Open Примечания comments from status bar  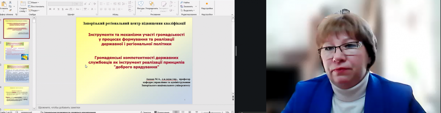tap(162, 112)
